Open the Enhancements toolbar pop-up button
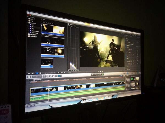The height and width of the screenshot is (123, 165). pos(123,74)
